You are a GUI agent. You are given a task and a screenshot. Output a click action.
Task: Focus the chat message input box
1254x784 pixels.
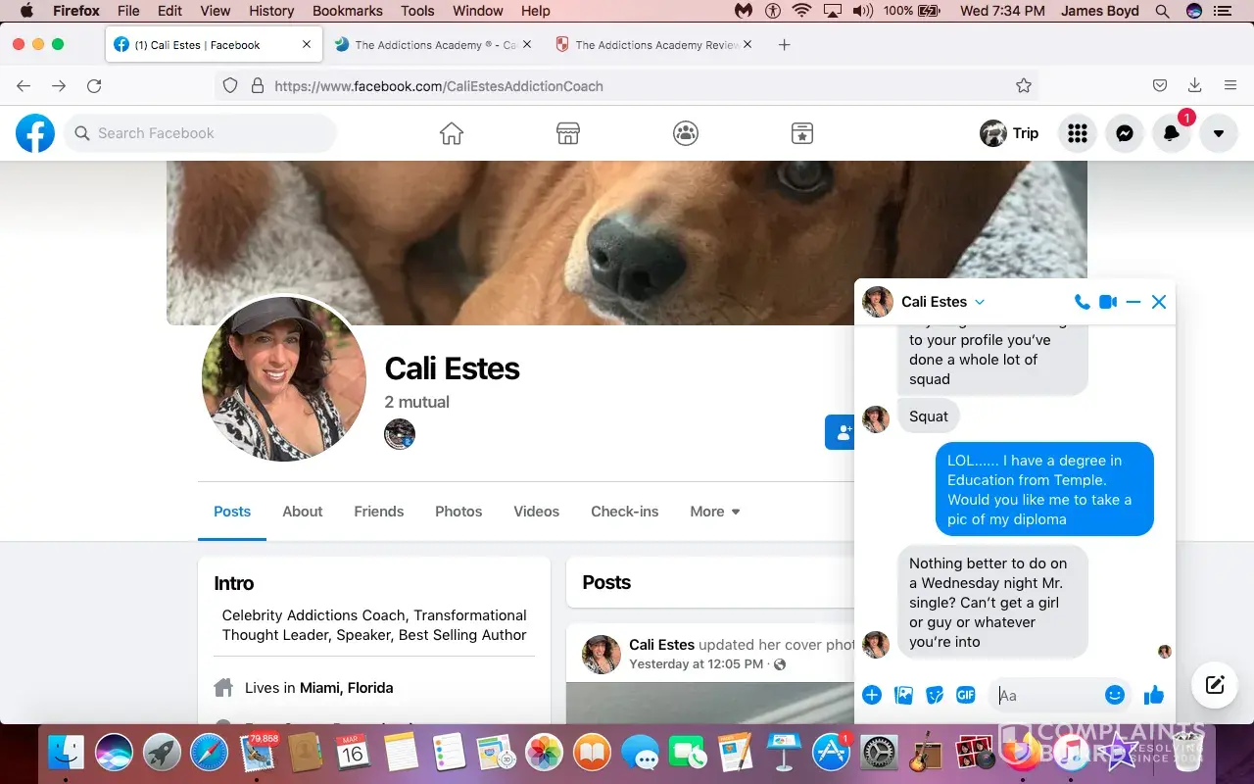[x=1060, y=695]
